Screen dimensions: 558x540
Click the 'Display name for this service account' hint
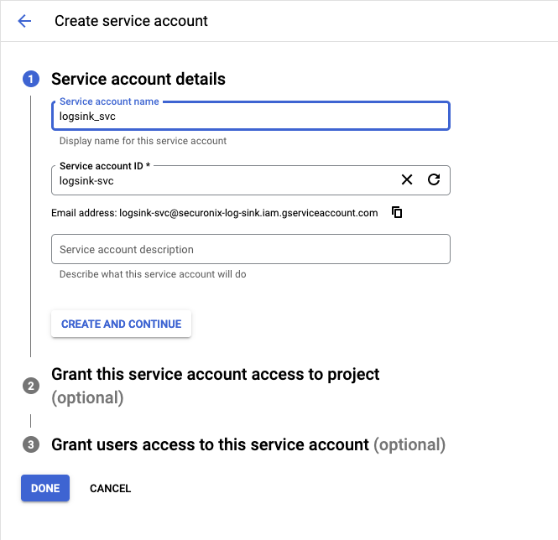(143, 141)
